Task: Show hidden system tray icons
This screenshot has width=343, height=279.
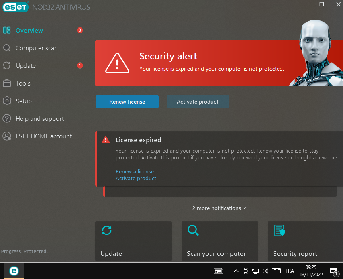Action: coord(236,271)
